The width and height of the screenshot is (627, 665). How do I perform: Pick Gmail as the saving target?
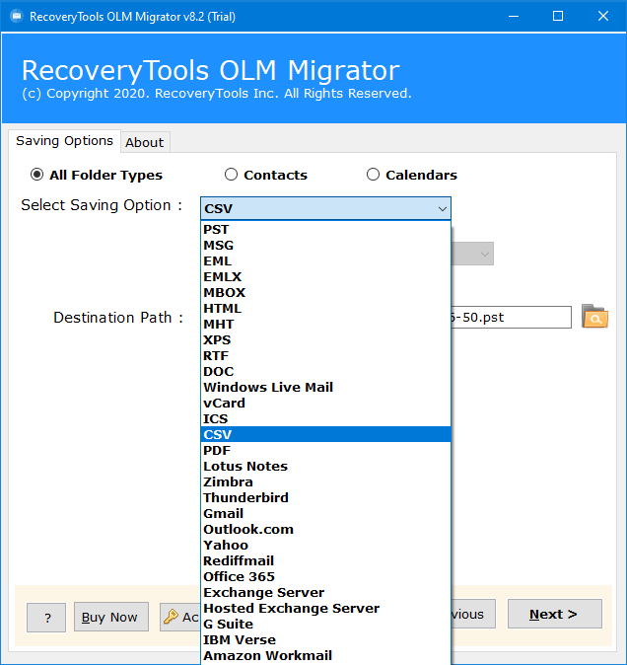(x=325, y=513)
